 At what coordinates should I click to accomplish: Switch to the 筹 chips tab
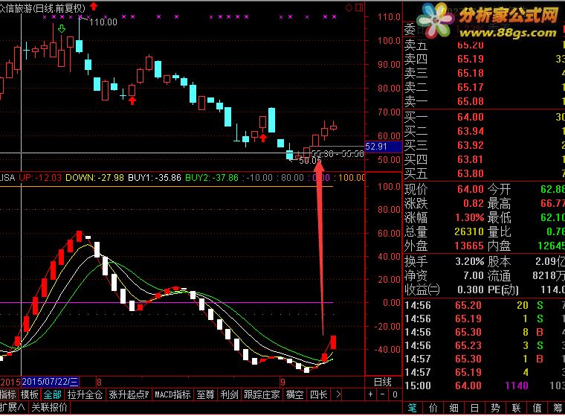coord(558,408)
